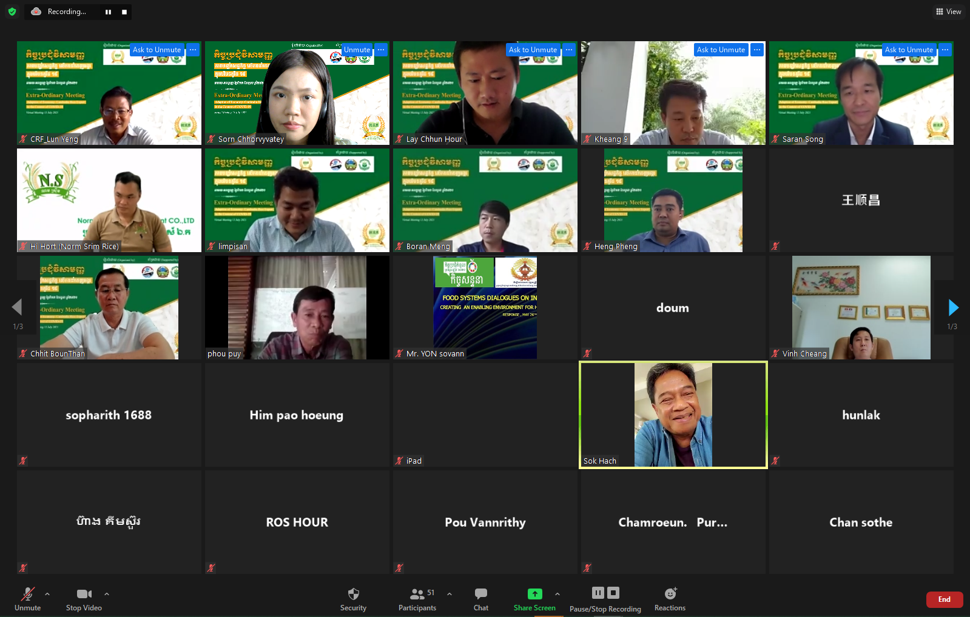970x617 pixels.
Task: Stop Video using the camera icon
Action: [x=84, y=599]
